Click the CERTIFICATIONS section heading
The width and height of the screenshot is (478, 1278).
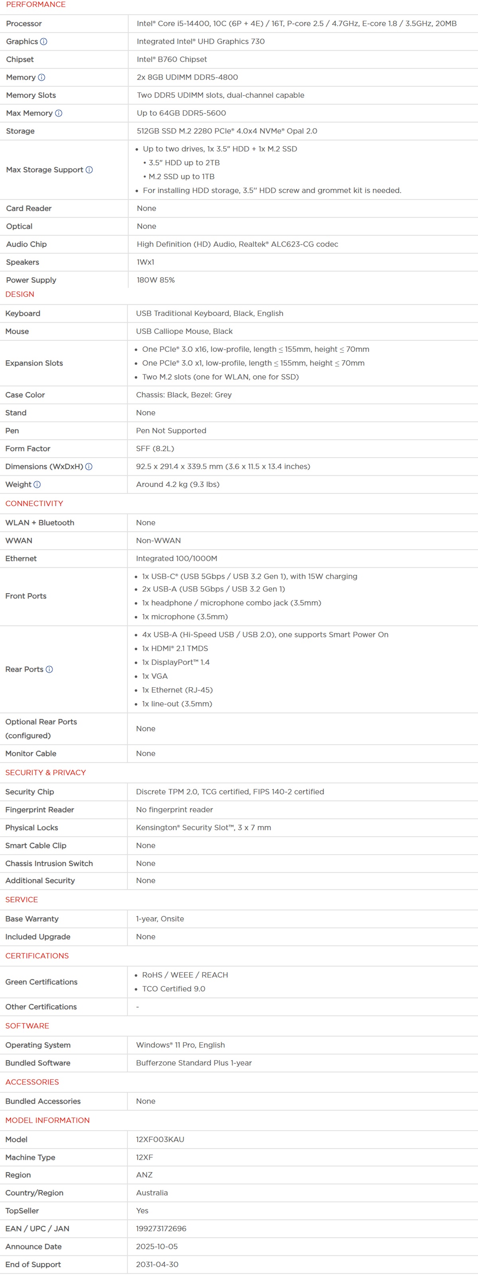click(37, 956)
